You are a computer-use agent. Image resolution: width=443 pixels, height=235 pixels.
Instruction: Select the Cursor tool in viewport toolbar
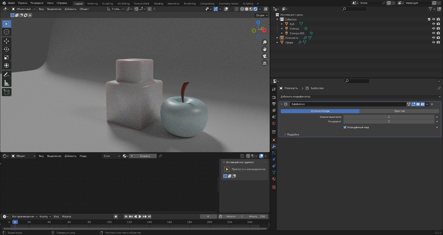pyautogui.click(x=7, y=32)
